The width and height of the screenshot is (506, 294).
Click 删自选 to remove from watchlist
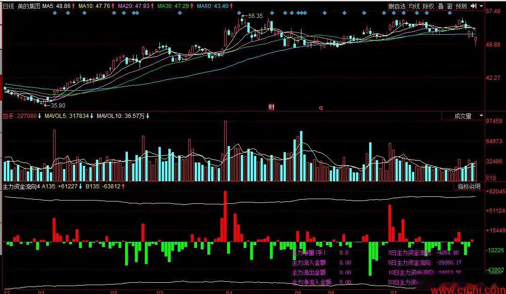tap(397, 6)
